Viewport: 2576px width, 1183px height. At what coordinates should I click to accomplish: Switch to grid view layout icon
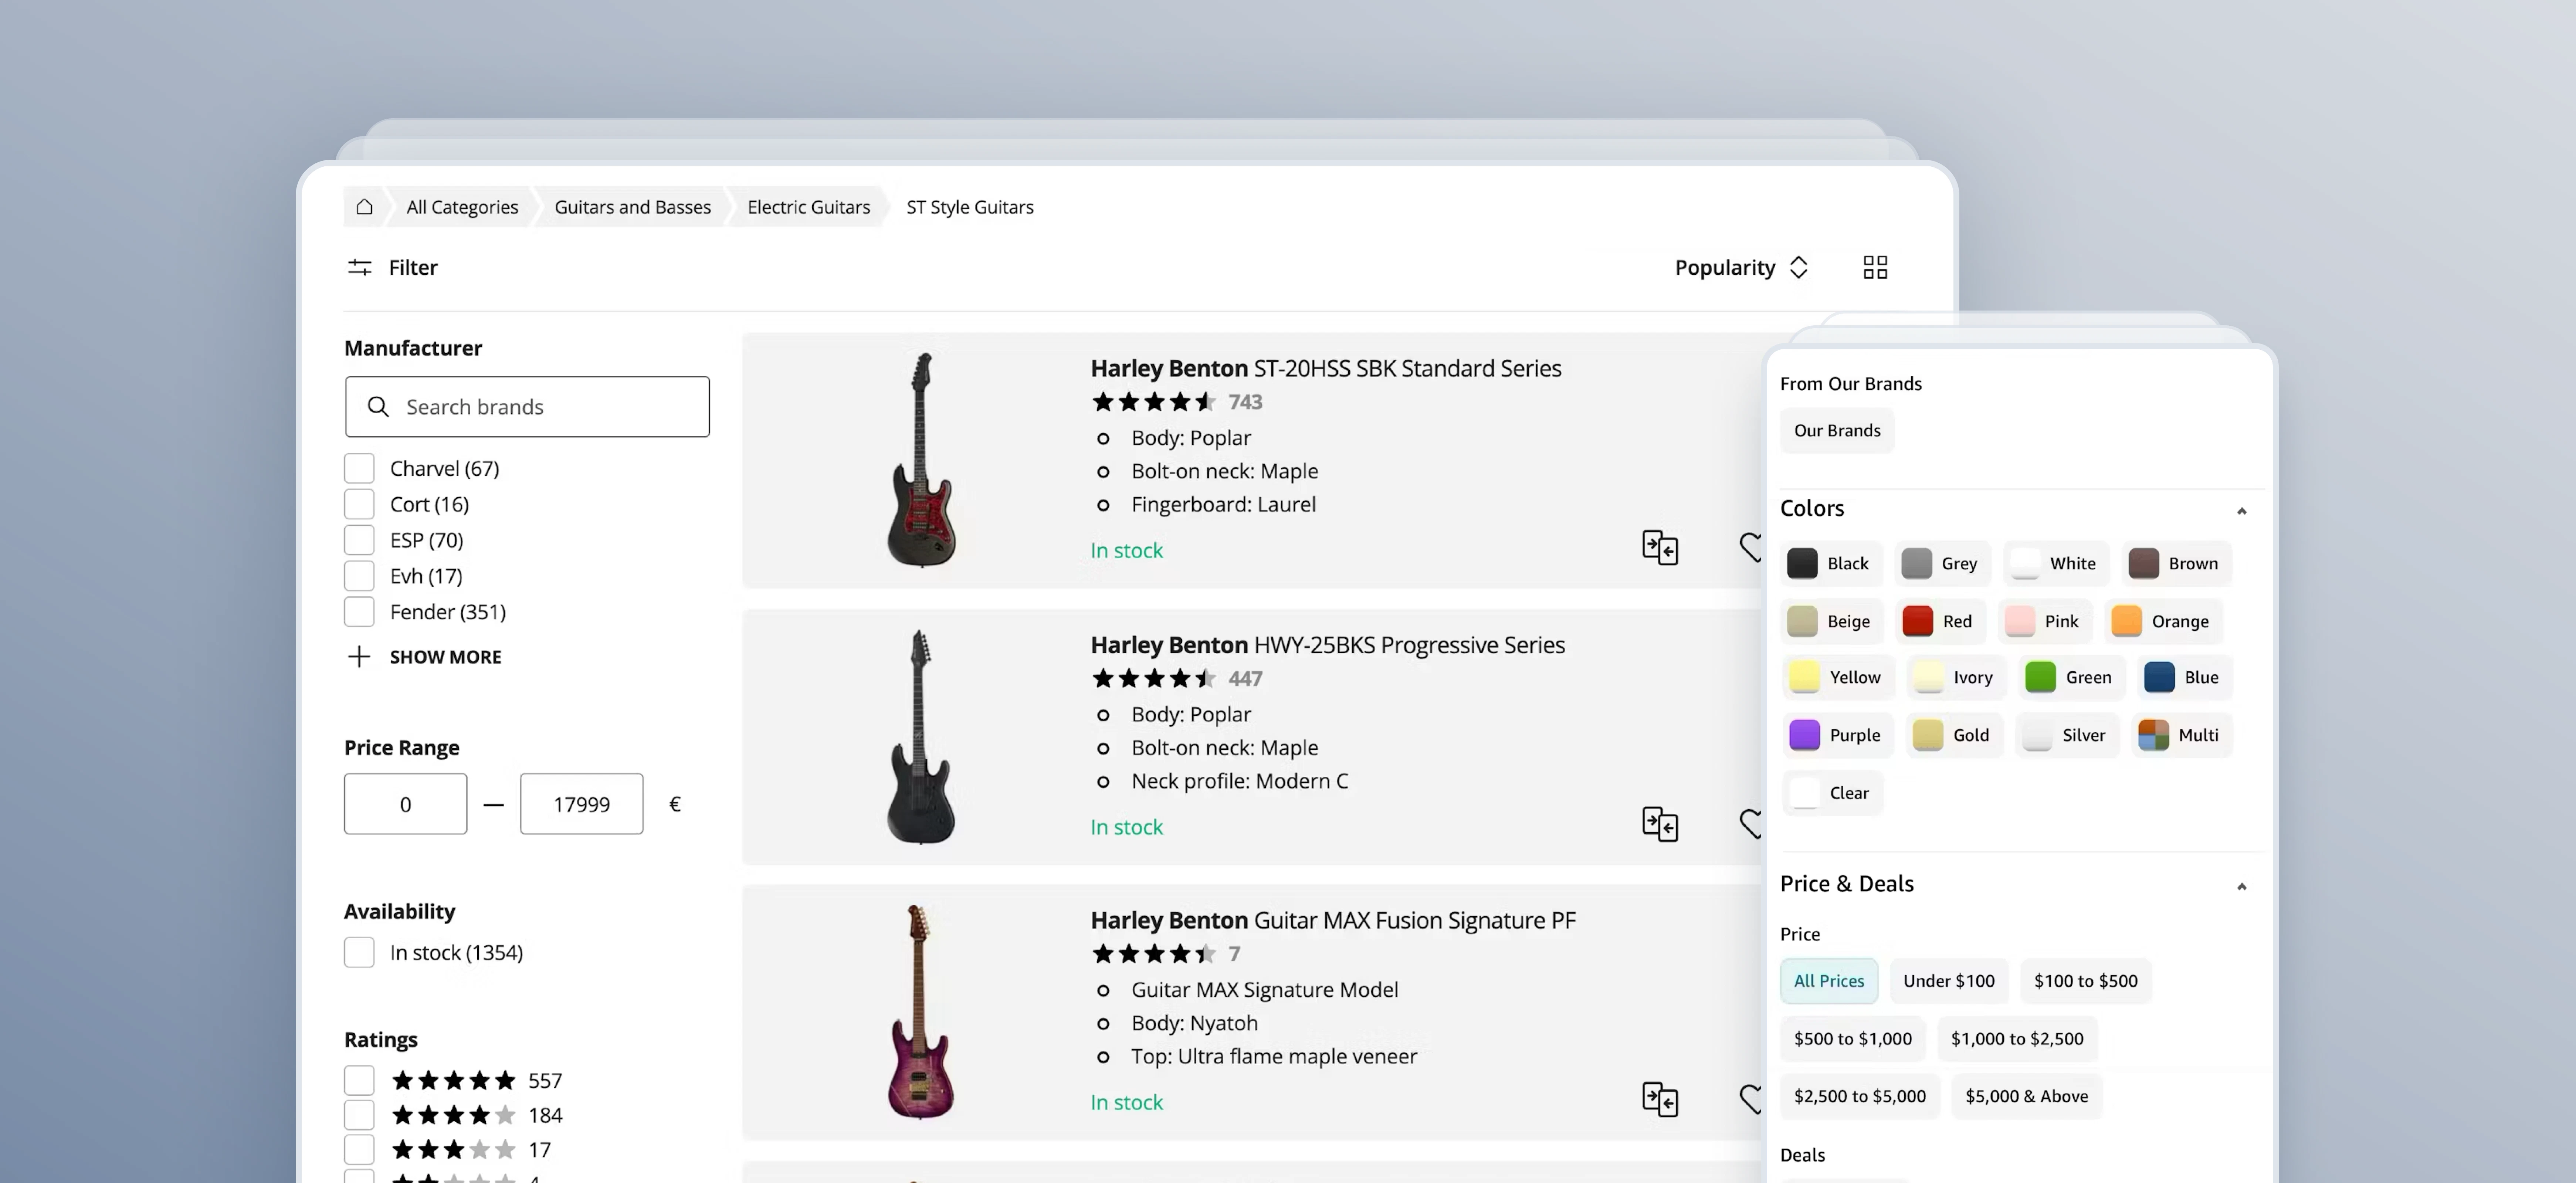pos(1875,267)
